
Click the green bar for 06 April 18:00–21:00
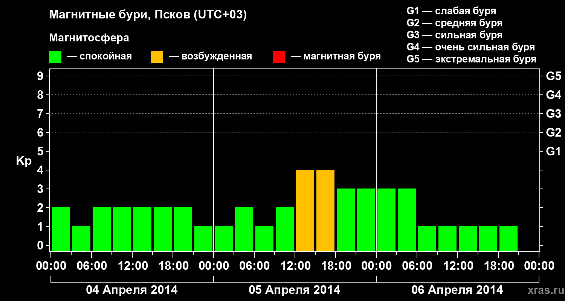coord(508,239)
